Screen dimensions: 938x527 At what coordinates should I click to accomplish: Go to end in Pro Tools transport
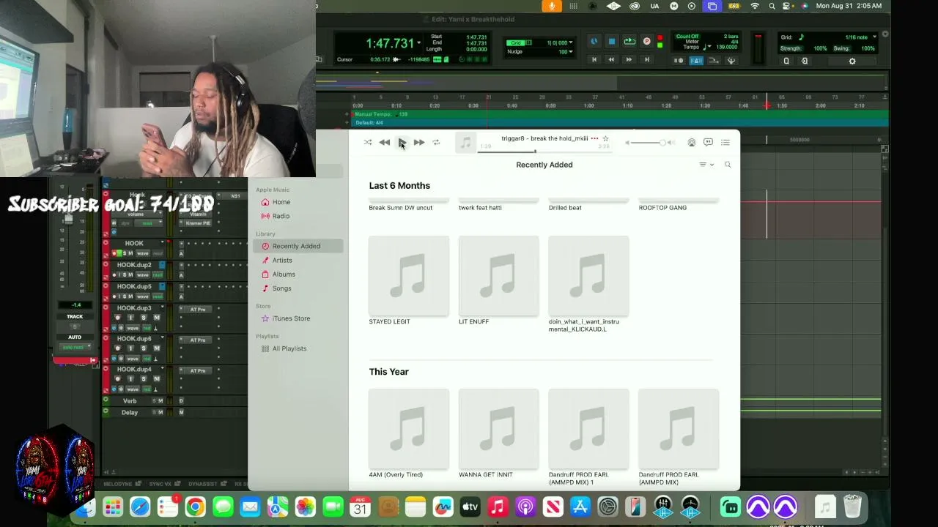coord(646,60)
